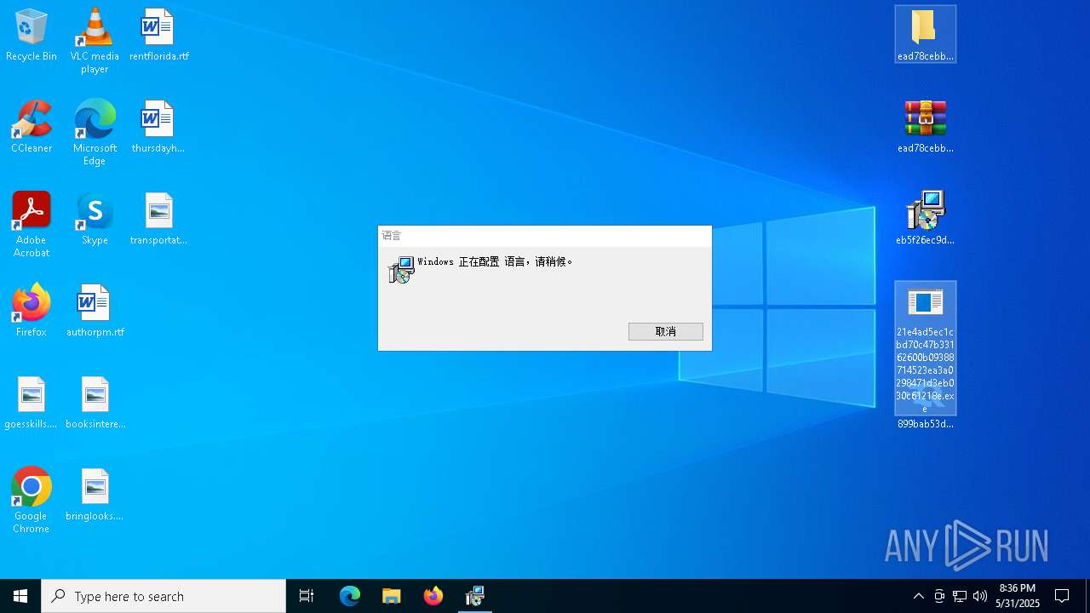The height and width of the screenshot is (613, 1090).
Task: Open the network status tray icon
Action: point(960,596)
